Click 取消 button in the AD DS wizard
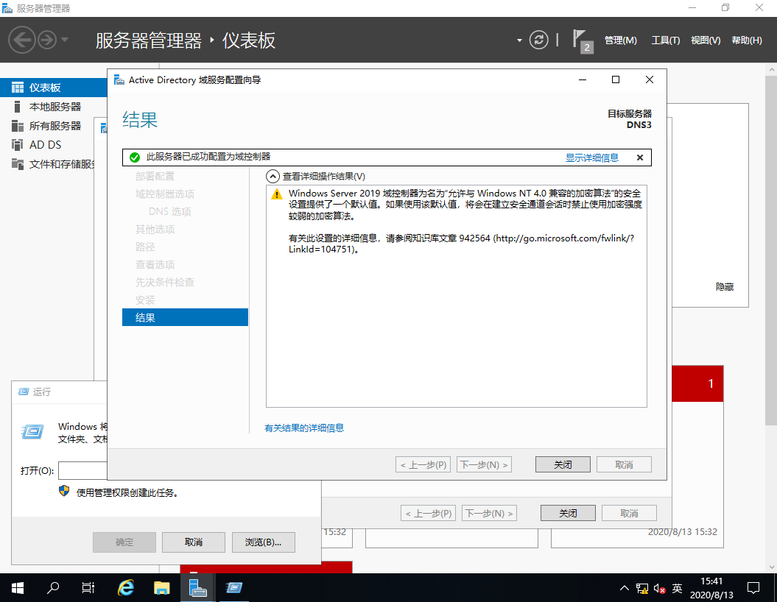This screenshot has height=602, width=777. [x=624, y=464]
